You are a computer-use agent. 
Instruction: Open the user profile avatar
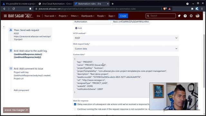197,16
